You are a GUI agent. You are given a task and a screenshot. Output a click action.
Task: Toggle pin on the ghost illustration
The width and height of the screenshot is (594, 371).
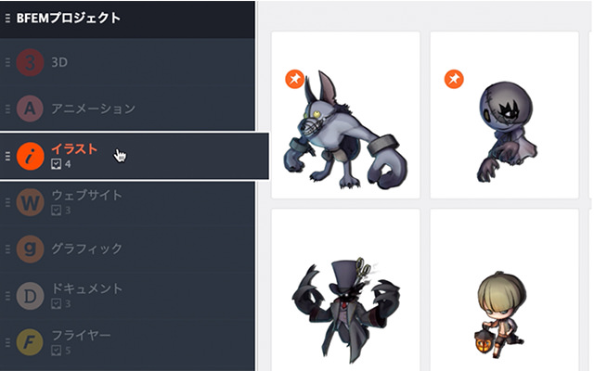pos(454,79)
